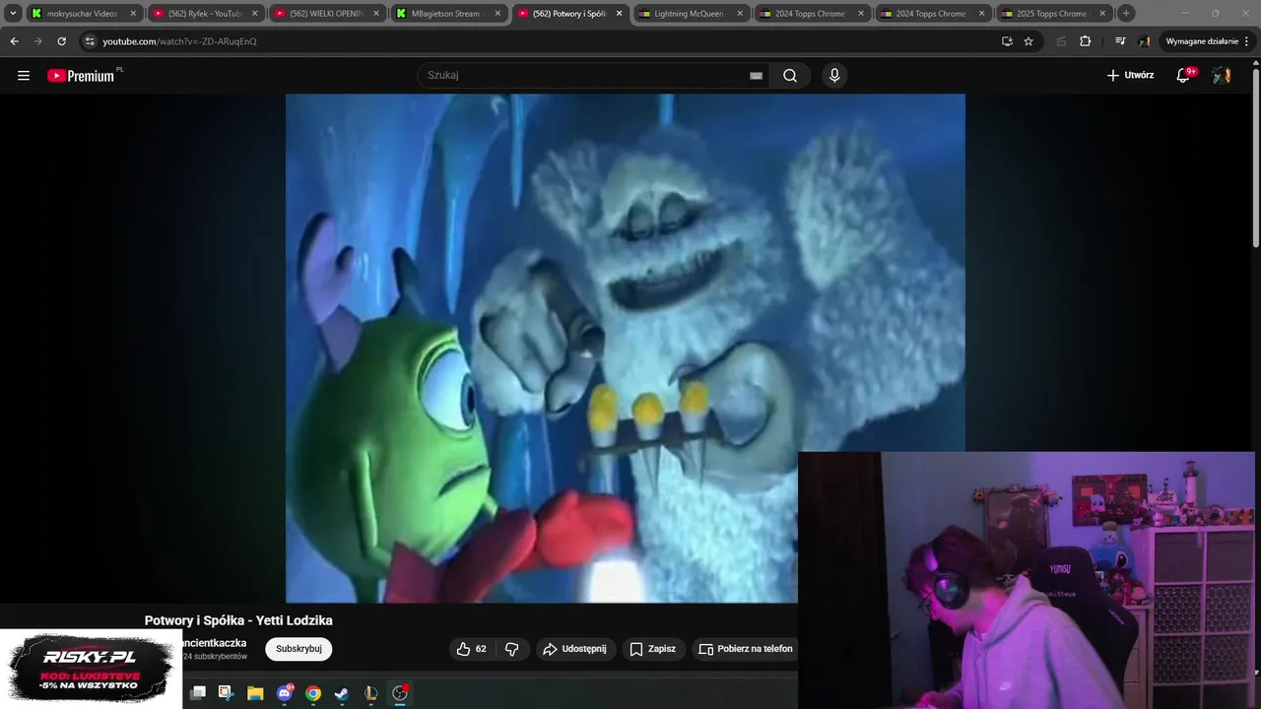This screenshot has width=1261, height=709.
Task: Open the media control icon in Chrome toolbar
Action: 1120,41
